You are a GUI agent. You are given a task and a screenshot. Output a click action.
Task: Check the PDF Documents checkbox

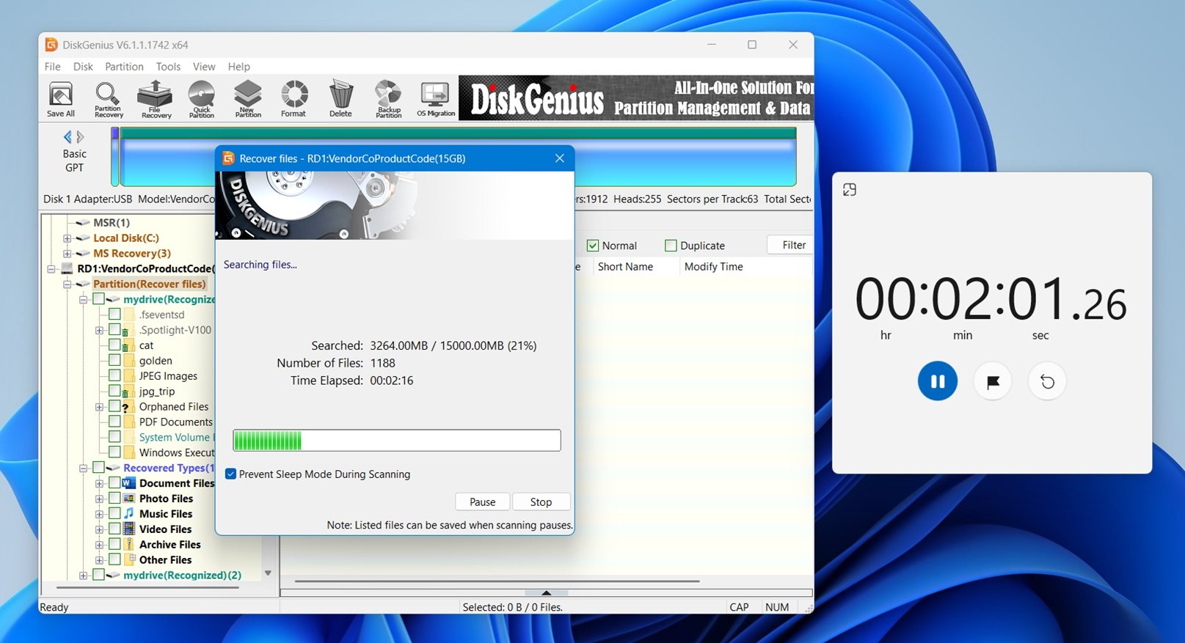[x=114, y=422]
